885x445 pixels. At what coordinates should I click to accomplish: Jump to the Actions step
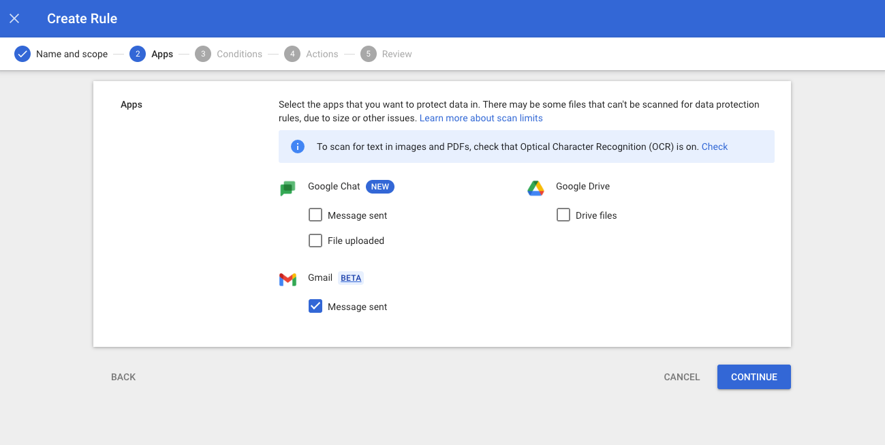pos(322,54)
